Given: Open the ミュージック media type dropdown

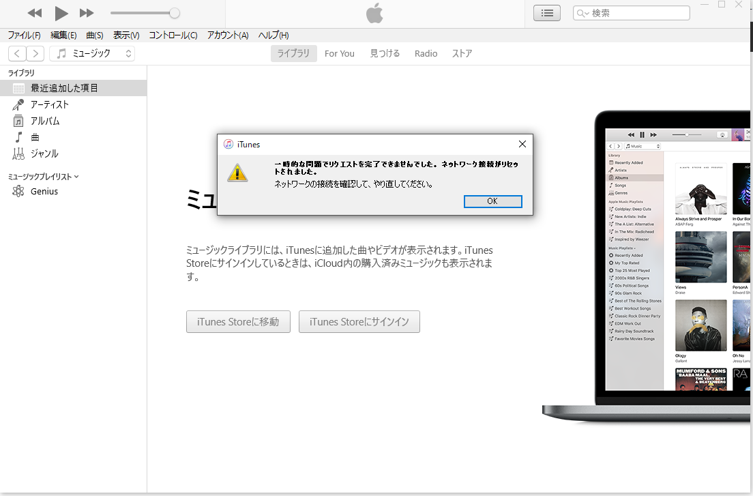Looking at the screenshot, I should pos(92,53).
